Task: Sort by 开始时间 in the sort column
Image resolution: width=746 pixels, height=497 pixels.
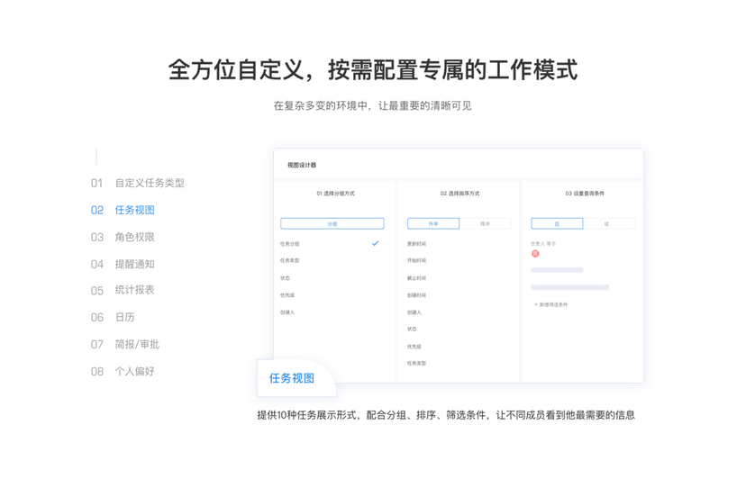Action: point(417,260)
